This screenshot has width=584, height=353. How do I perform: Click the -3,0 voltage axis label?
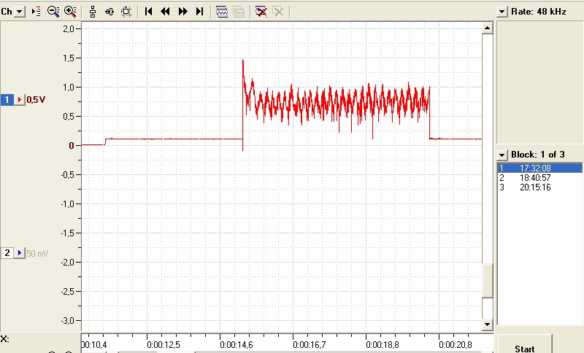[x=68, y=321]
